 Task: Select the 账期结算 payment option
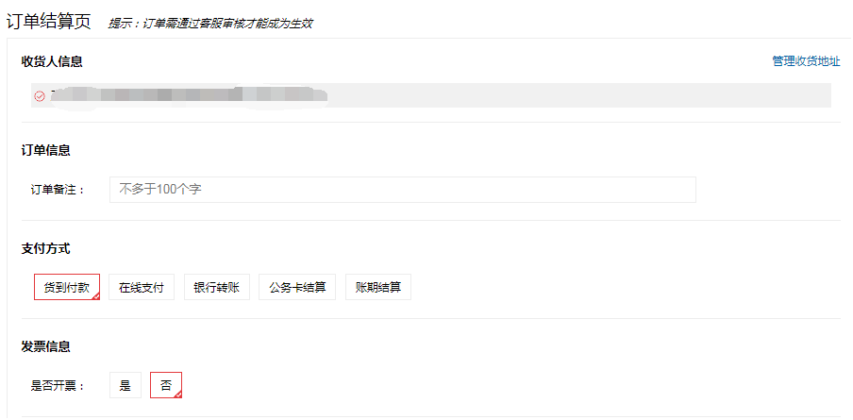378,287
